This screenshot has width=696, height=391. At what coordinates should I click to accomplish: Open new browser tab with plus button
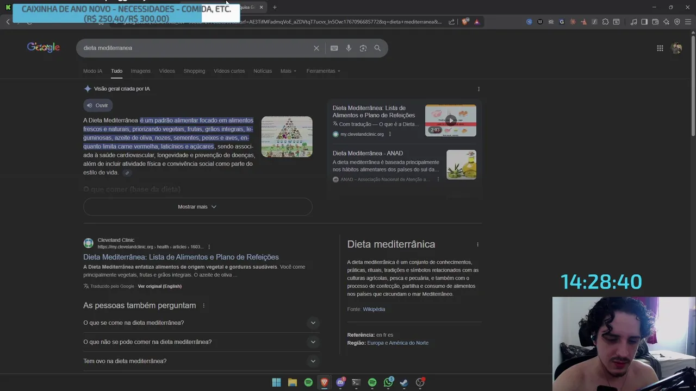[x=275, y=7]
